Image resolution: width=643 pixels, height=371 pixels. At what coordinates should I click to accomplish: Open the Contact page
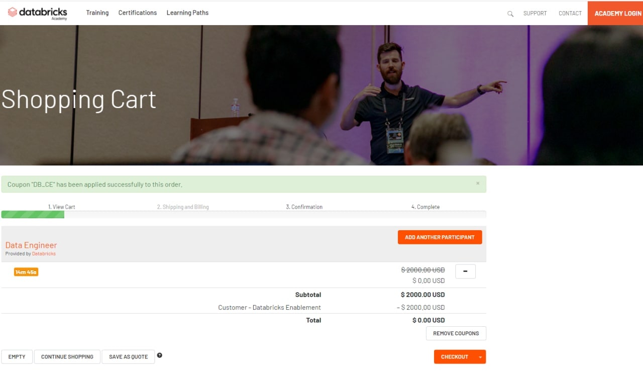pyautogui.click(x=570, y=14)
